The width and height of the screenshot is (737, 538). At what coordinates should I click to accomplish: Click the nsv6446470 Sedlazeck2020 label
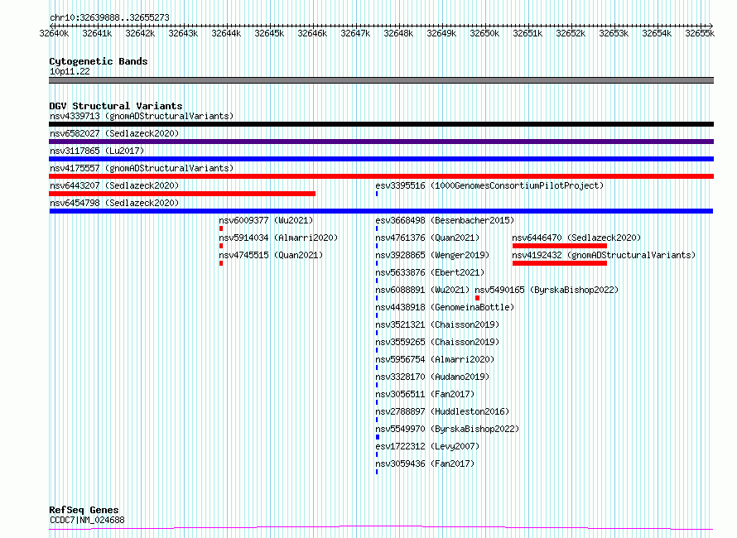point(576,238)
